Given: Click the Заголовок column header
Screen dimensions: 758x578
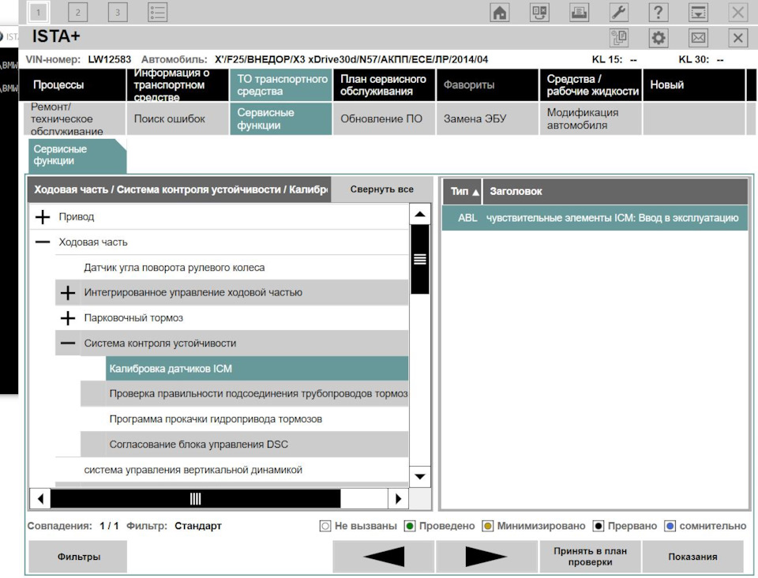Looking at the screenshot, I should pos(615,191).
